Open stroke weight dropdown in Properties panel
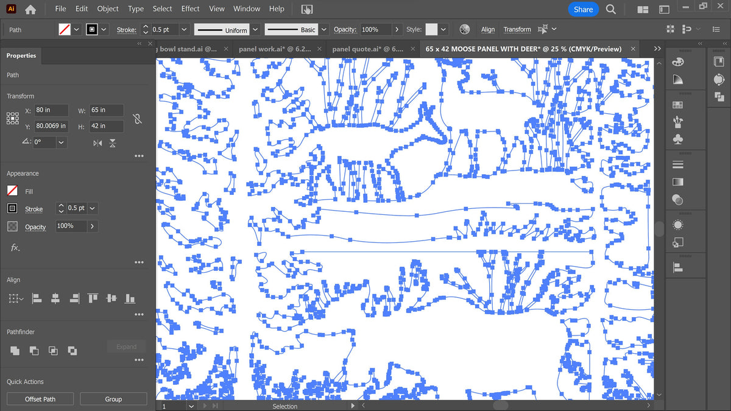 point(92,208)
